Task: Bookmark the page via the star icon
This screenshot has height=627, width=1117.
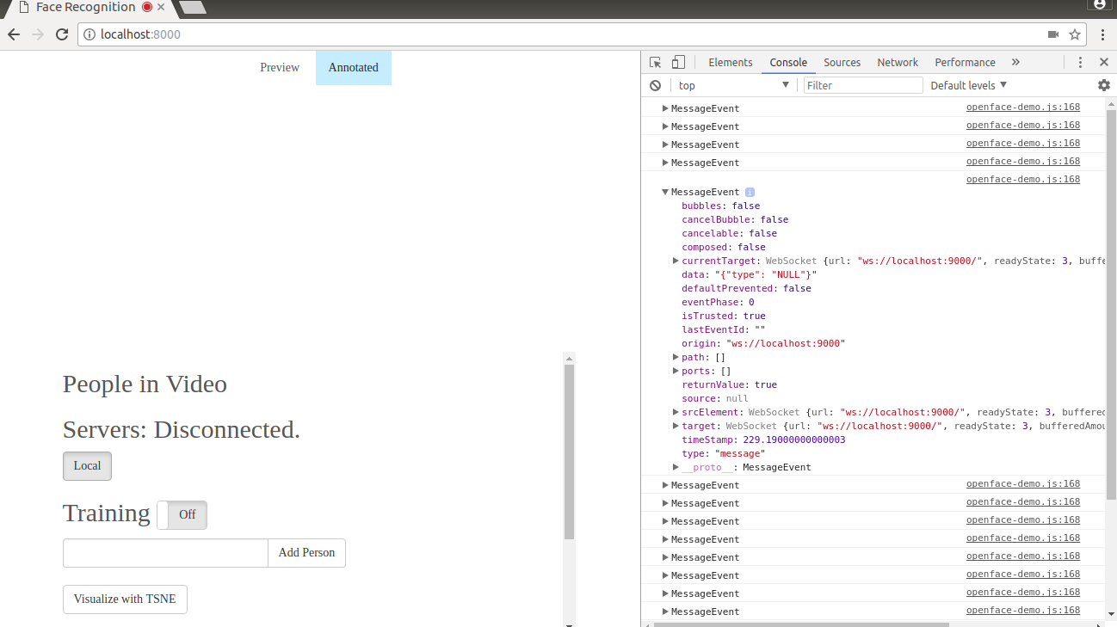Action: (1075, 34)
